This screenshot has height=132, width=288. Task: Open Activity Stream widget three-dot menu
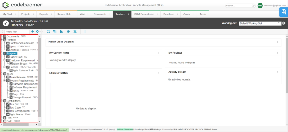pyautogui.click(x=278, y=72)
